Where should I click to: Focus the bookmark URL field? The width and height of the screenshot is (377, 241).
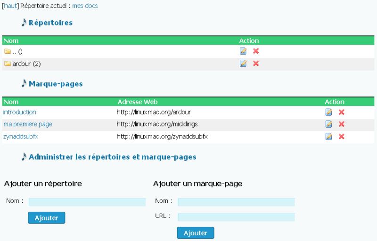coord(236,217)
